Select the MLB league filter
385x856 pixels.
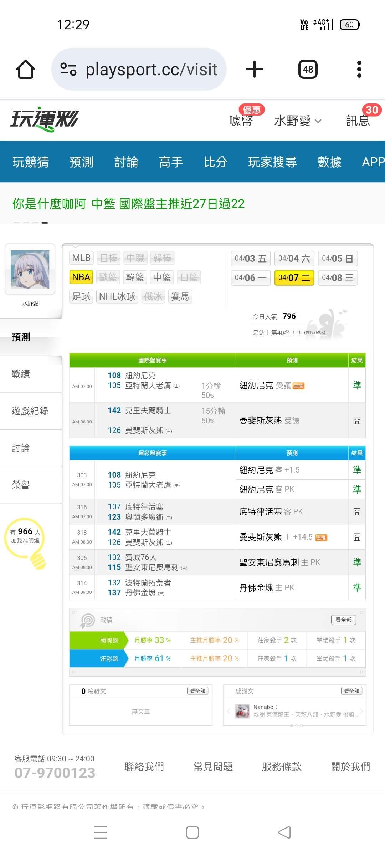coord(81,258)
